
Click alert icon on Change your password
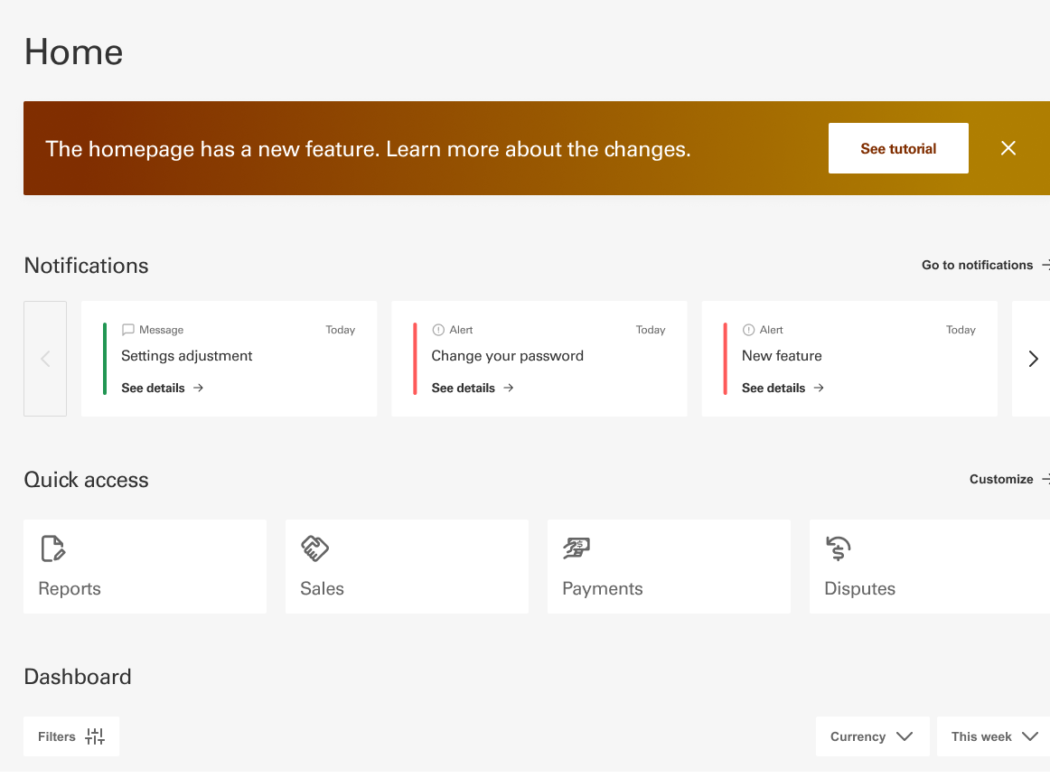(x=438, y=330)
